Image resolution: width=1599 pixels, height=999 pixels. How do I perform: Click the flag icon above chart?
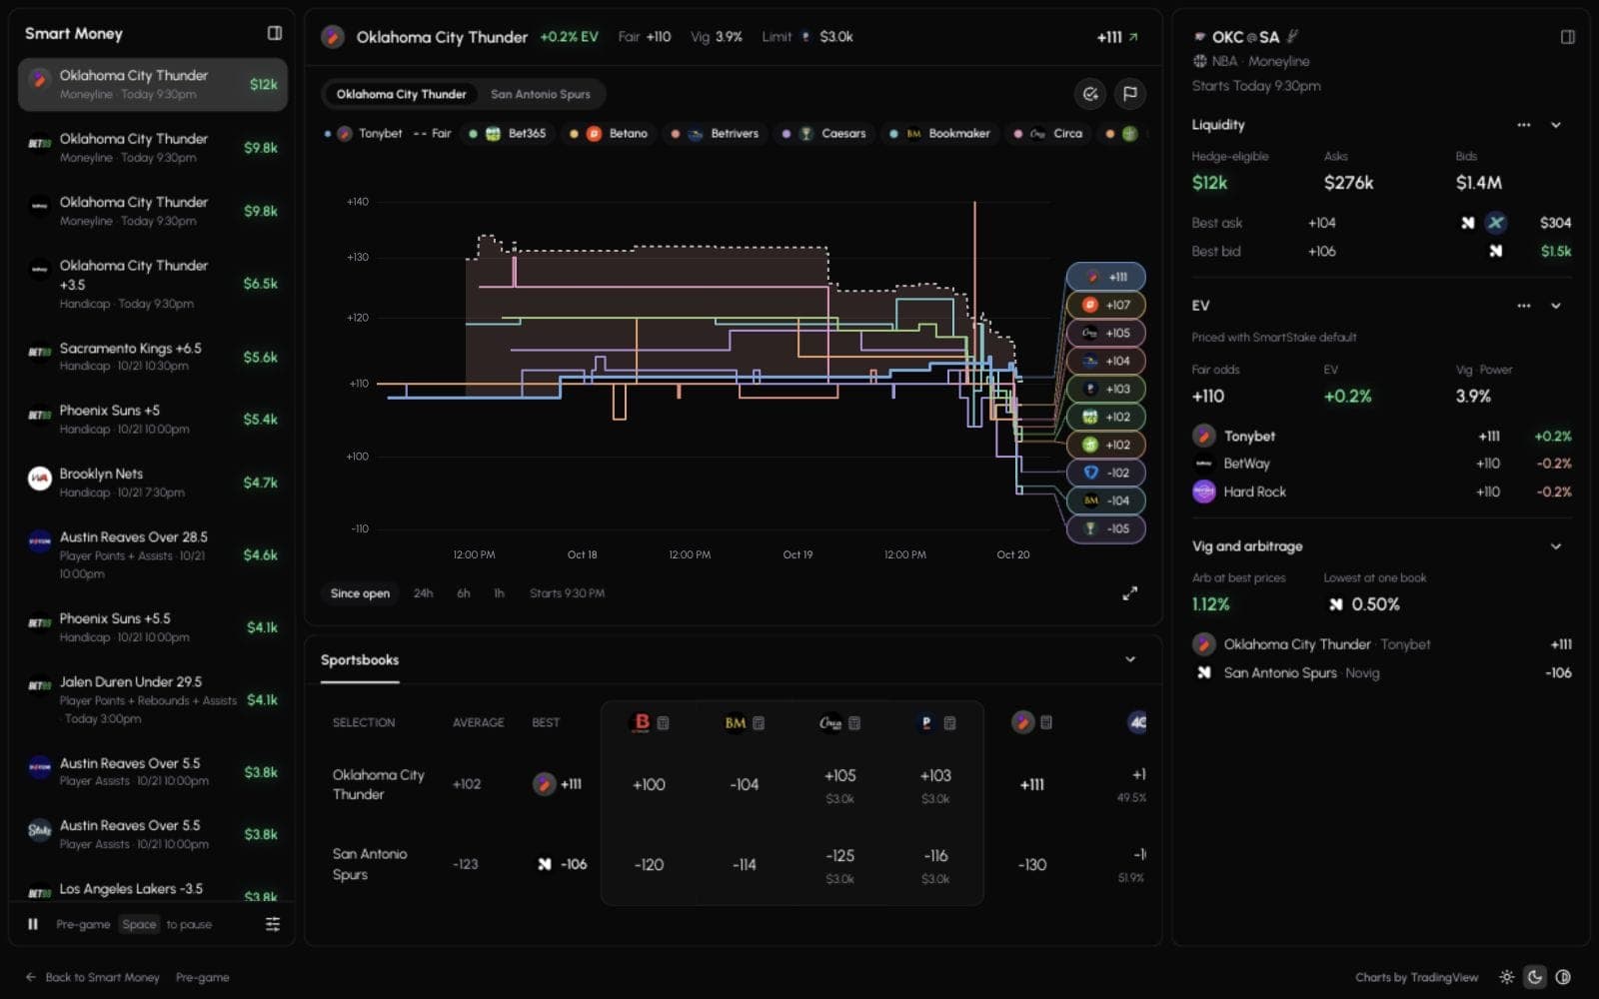click(1130, 94)
